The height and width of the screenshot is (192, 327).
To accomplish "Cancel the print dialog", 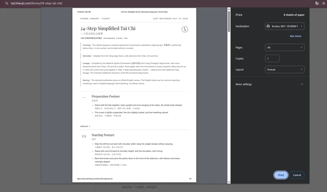I will click(x=297, y=175).
